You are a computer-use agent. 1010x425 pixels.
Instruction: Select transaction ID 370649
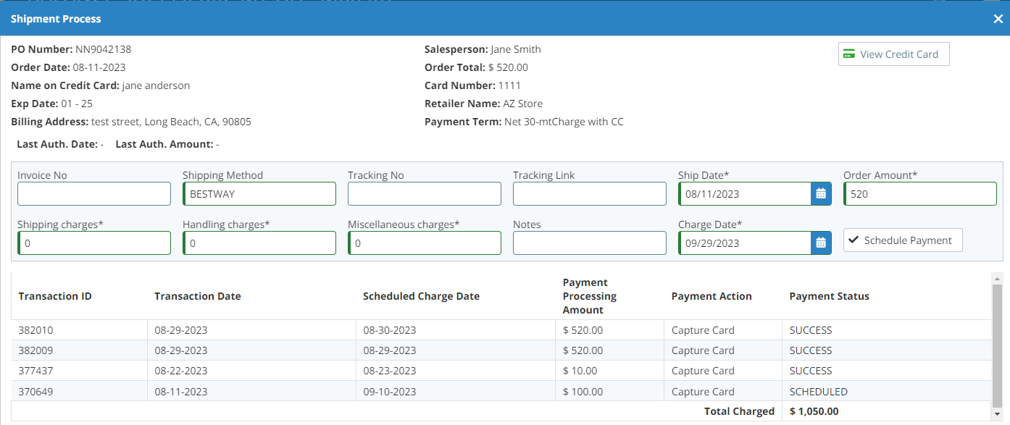coord(36,392)
